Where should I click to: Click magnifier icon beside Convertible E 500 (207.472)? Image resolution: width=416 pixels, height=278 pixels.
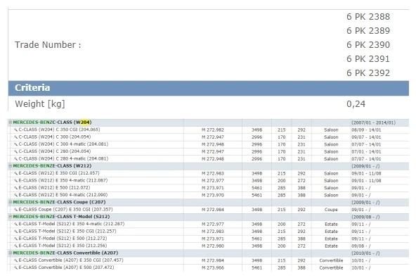(x=15, y=267)
